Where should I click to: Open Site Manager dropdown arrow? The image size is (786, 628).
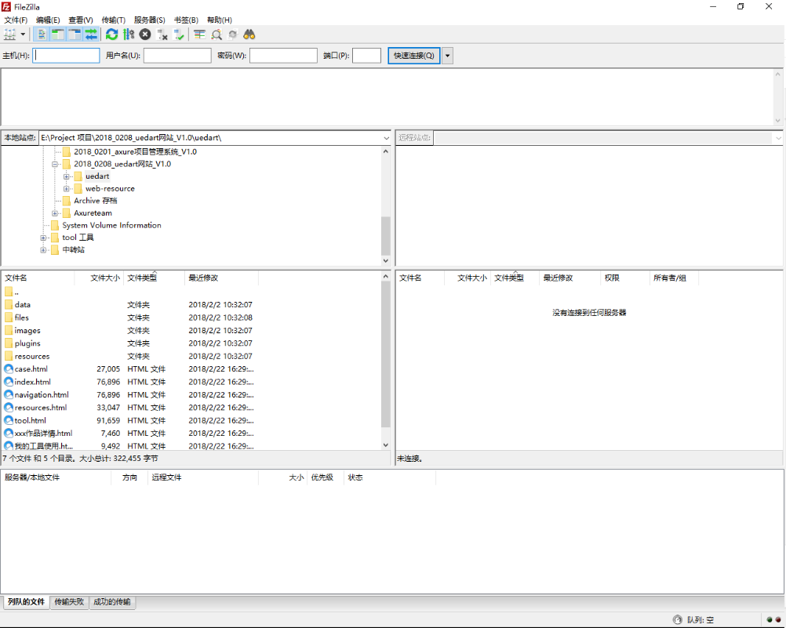23,34
